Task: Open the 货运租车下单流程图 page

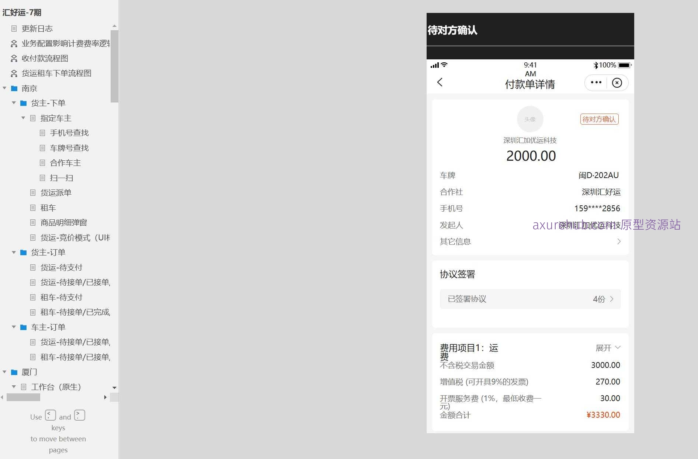Action: pos(56,73)
